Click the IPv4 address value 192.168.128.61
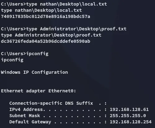The height and width of the screenshot is (128, 155). tap(129, 109)
